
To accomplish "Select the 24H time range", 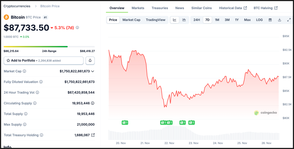I will (197, 20).
